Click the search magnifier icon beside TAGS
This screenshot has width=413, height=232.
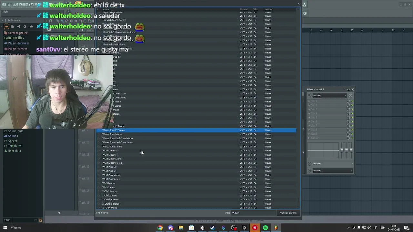(x=40, y=220)
